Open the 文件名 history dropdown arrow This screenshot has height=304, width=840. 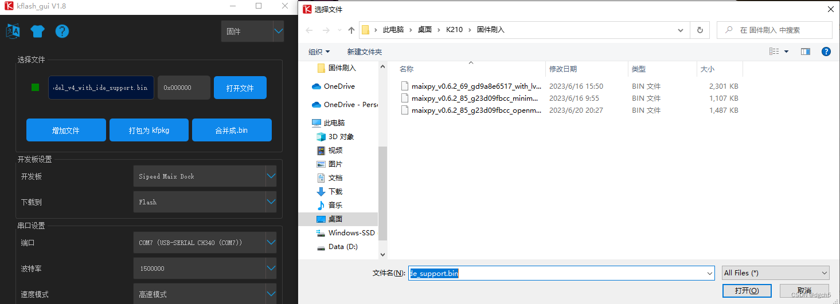point(709,273)
